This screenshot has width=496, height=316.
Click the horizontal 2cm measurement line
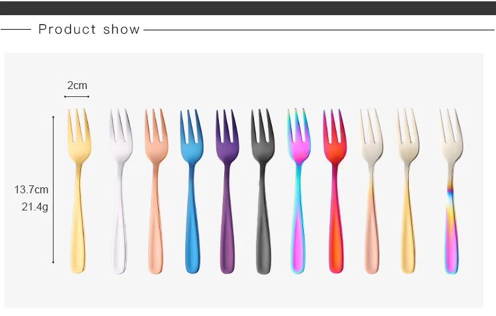[77, 96]
